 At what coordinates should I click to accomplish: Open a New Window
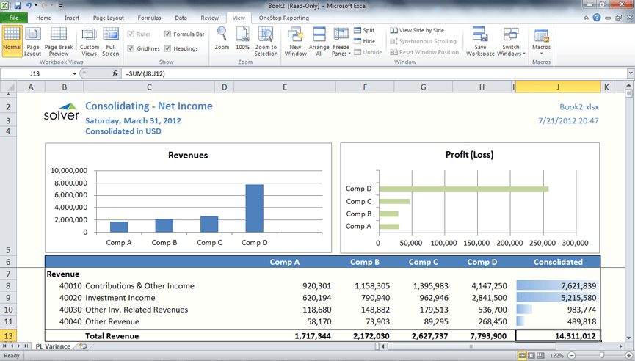click(296, 41)
